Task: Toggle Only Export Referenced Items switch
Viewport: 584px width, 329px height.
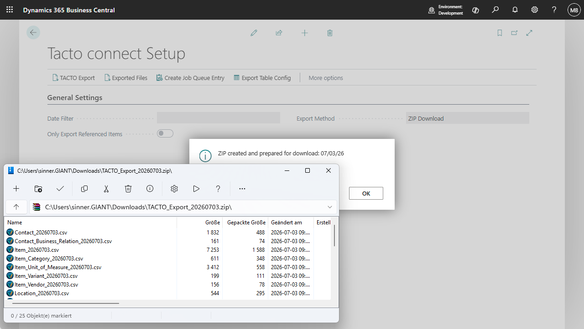Action: [x=165, y=133]
